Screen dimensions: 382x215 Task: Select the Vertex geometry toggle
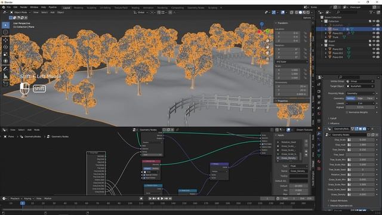(x=350, y=98)
